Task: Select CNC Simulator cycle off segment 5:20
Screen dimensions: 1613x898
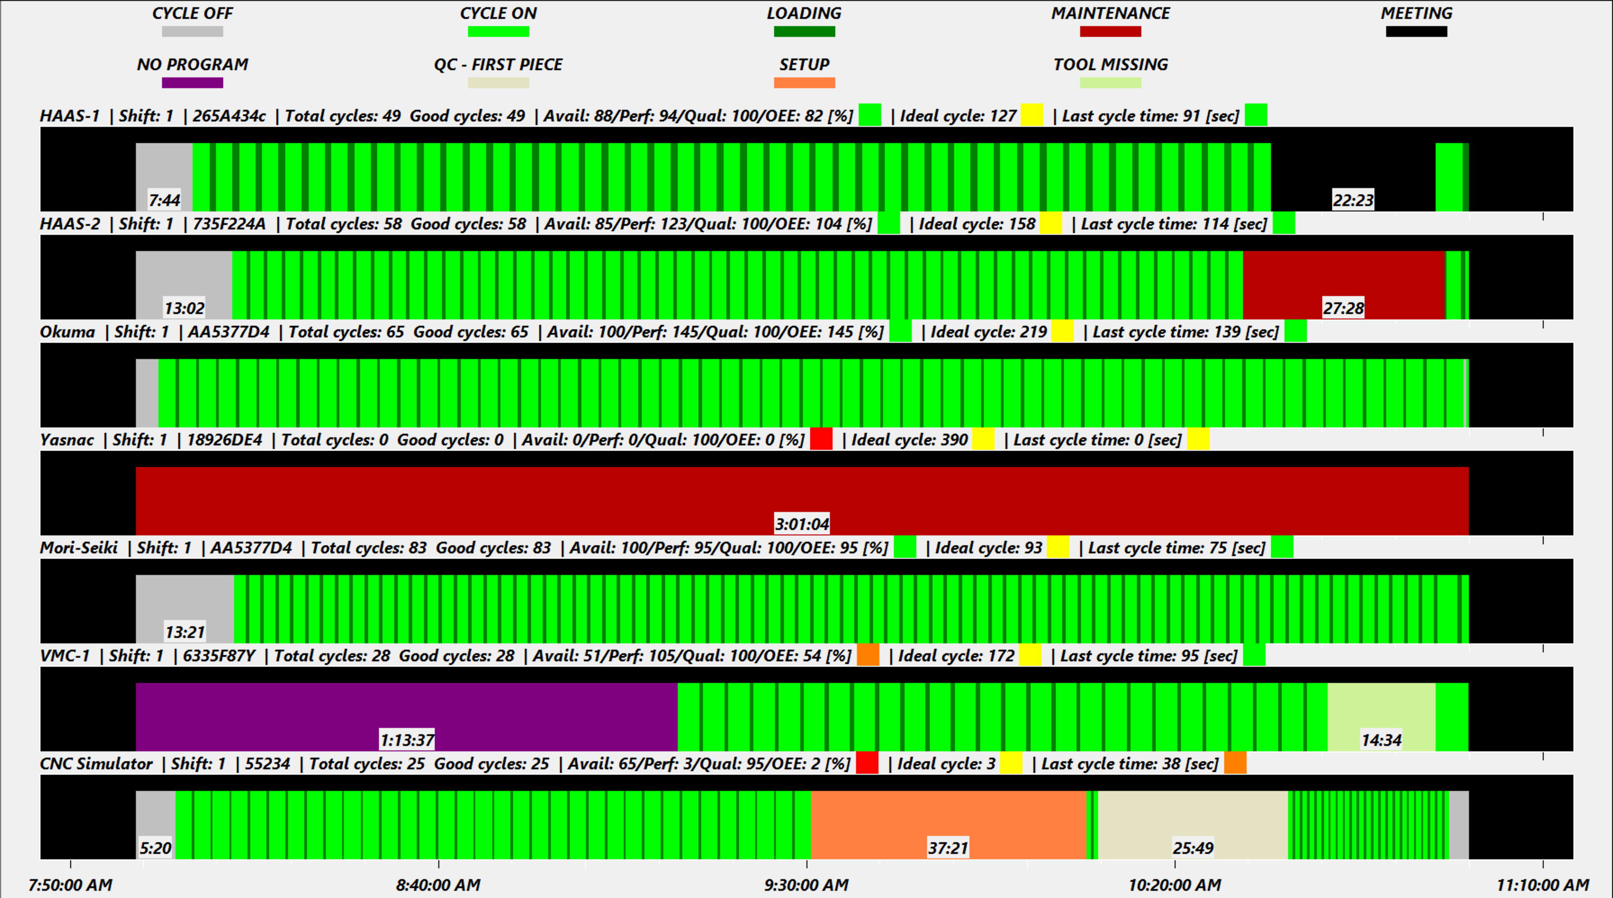Action: point(155,825)
